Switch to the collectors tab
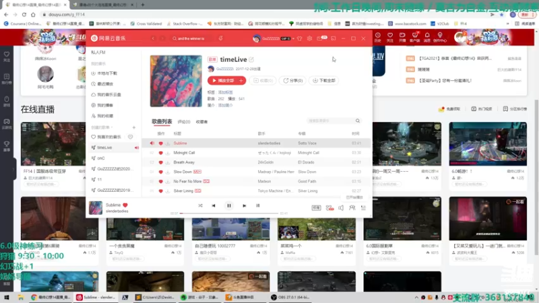The width and height of the screenshot is (539, 303). click(201, 122)
